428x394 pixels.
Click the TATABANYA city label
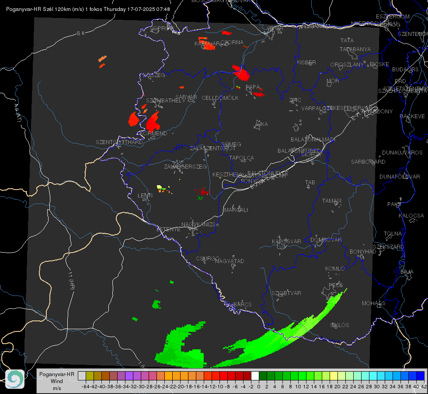(355, 49)
